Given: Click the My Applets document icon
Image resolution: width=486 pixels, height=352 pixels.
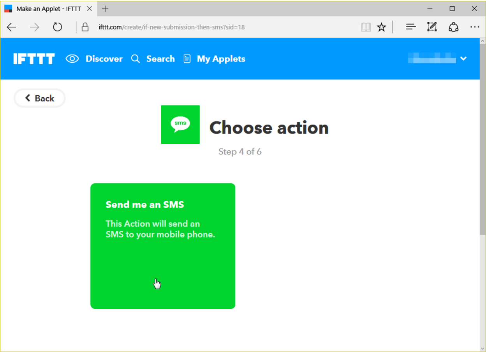Looking at the screenshot, I should click(187, 59).
